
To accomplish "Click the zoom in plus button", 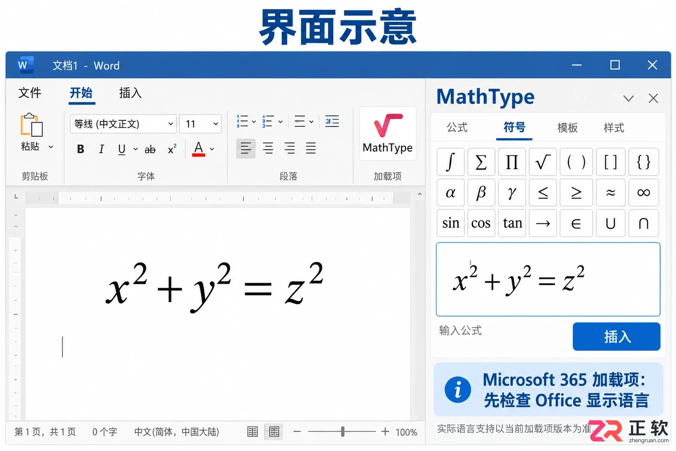I will pyautogui.click(x=385, y=431).
